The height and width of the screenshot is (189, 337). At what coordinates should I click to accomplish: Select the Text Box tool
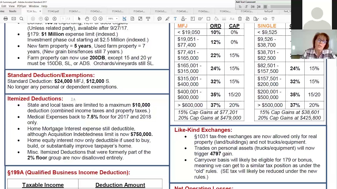(193, 19)
